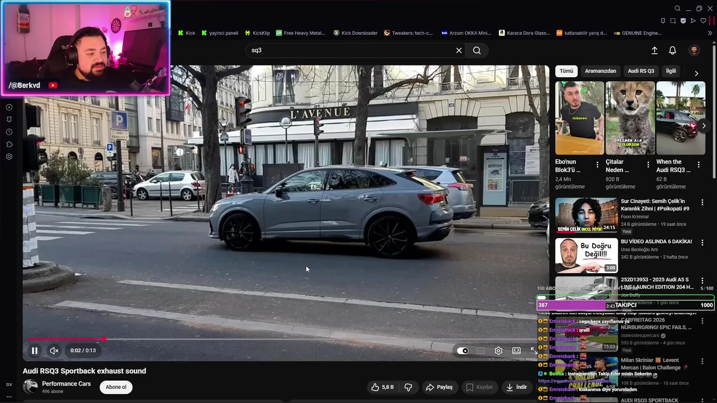717x403 pixels.
Task: Click the browser tab search magnifier
Action: point(677,8)
